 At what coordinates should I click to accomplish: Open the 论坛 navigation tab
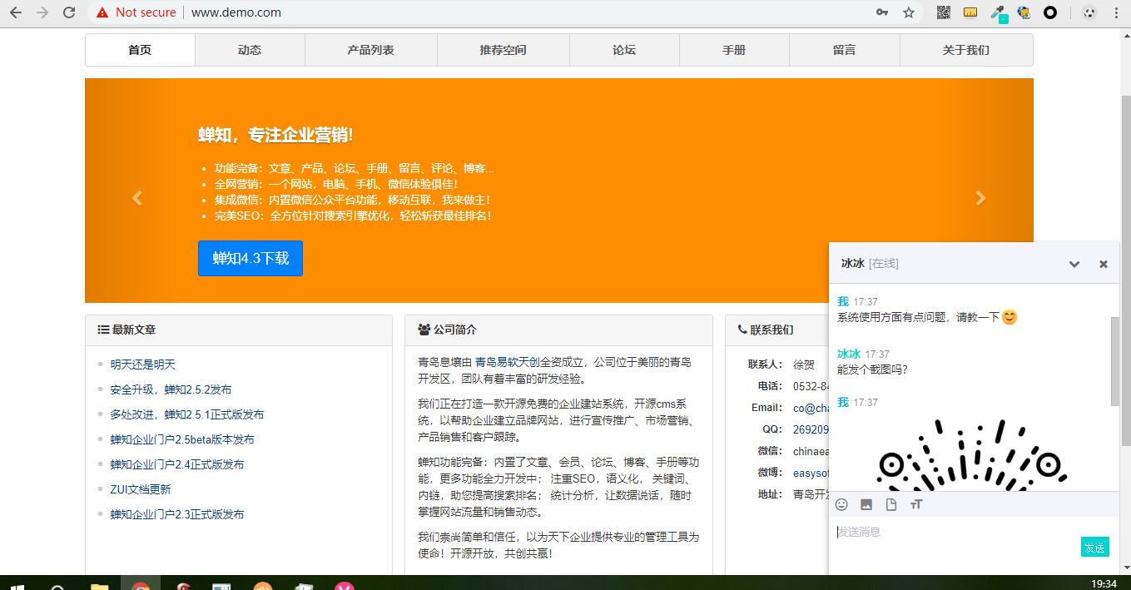tap(624, 50)
